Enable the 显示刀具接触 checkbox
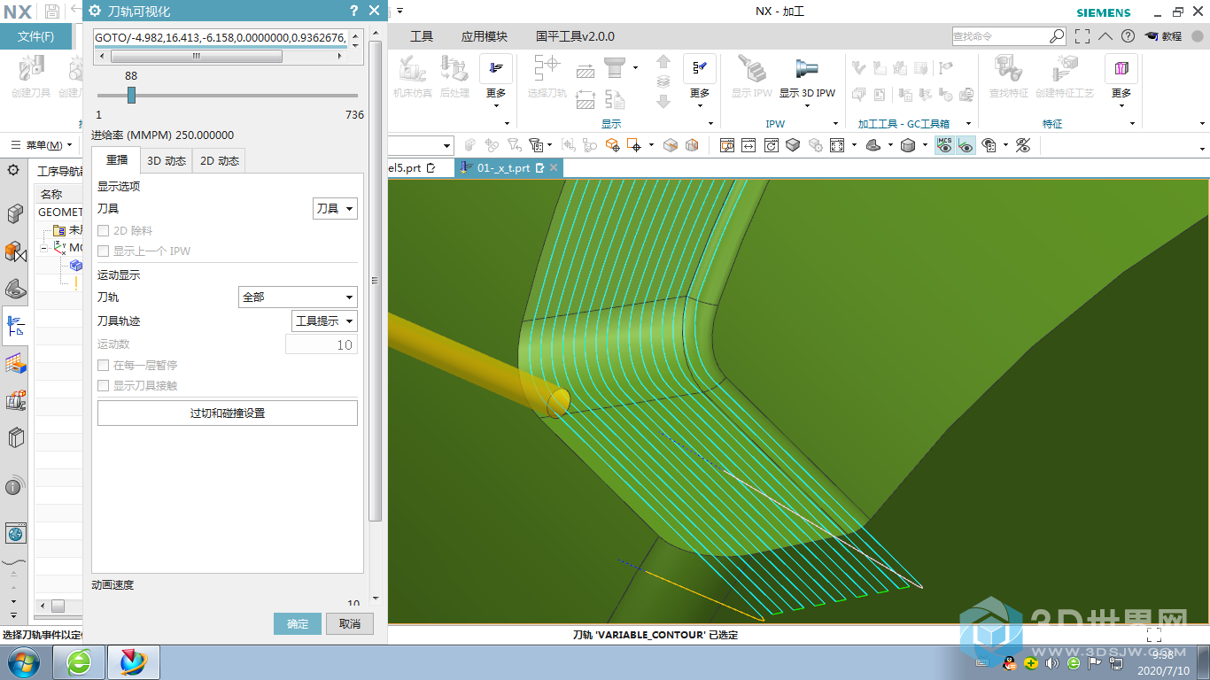1210x680 pixels. [x=104, y=386]
